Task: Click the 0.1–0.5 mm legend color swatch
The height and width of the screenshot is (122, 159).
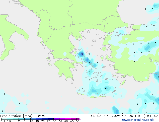Action: [x=4, y=119]
